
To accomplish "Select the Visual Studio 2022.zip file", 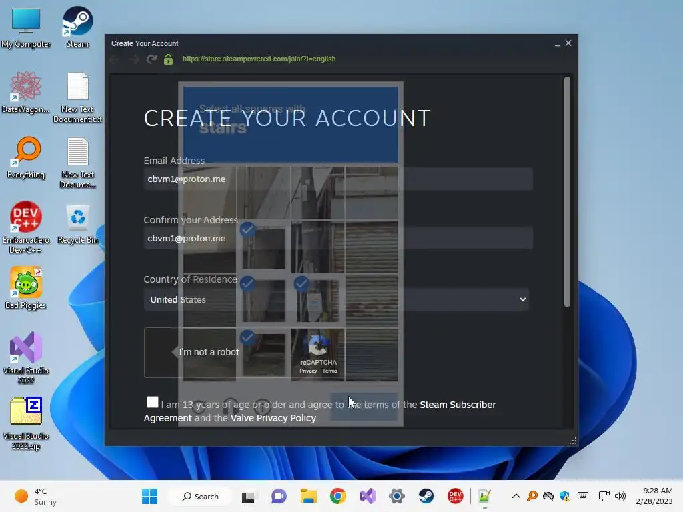I will 26,423.
